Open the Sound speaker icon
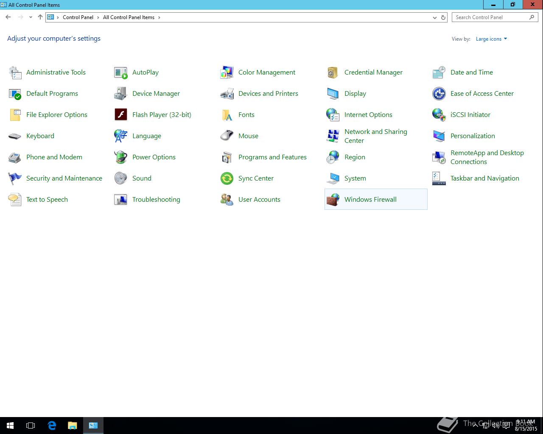Screen dimensions: 543x434 (x=121, y=178)
